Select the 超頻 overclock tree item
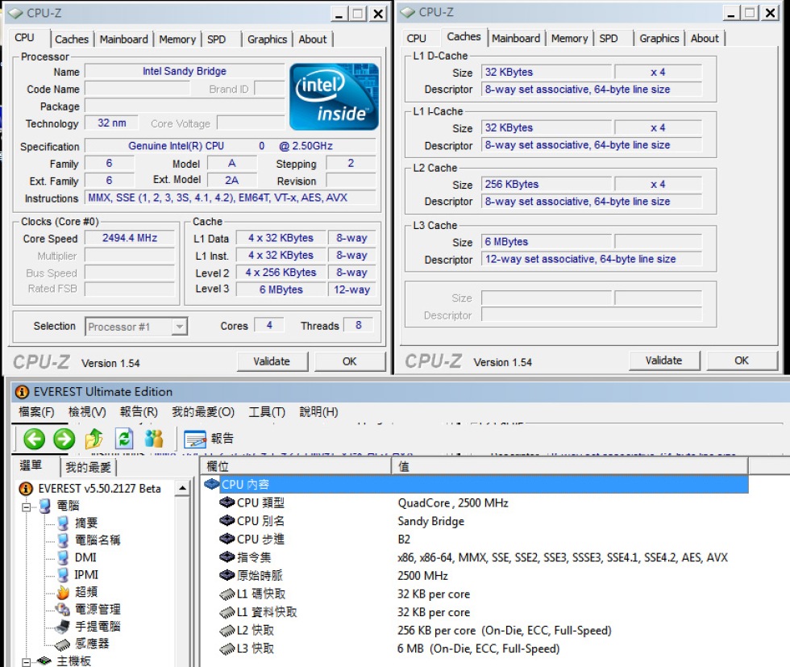 [86, 592]
